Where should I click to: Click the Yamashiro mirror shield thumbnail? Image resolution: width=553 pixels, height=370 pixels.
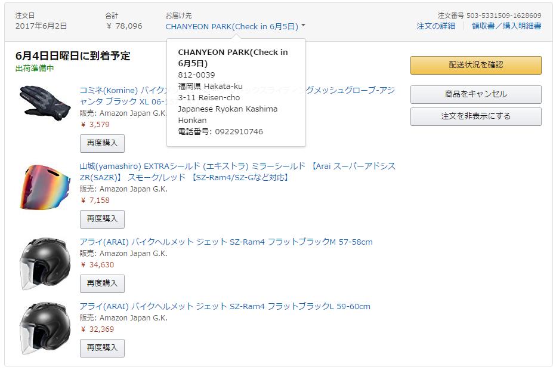point(41,187)
